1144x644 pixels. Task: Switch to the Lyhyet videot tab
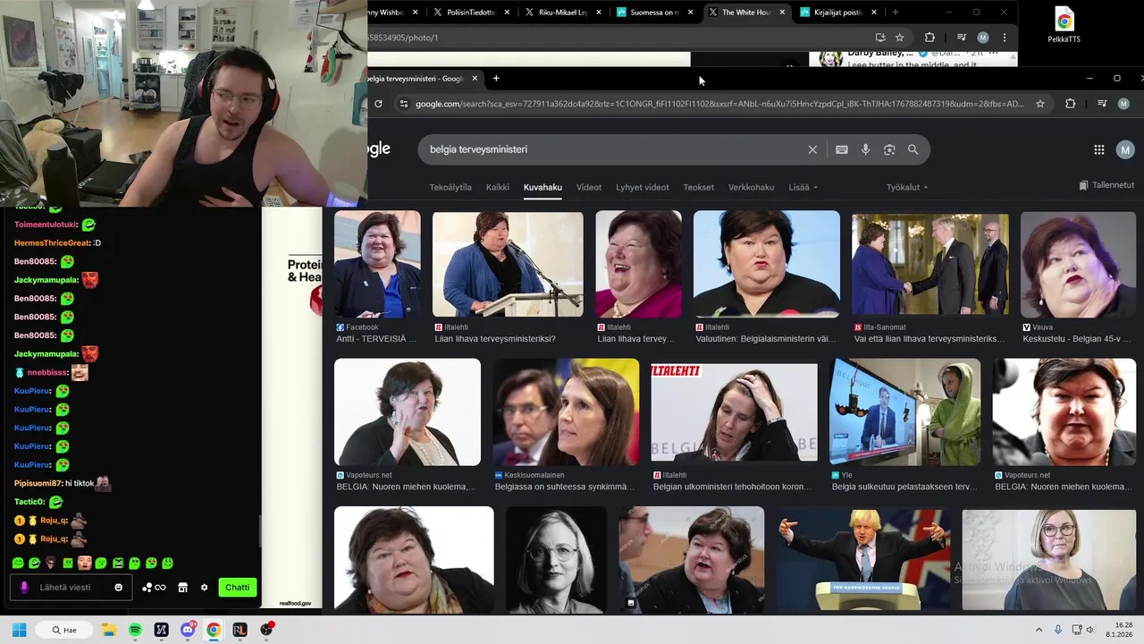click(x=643, y=187)
